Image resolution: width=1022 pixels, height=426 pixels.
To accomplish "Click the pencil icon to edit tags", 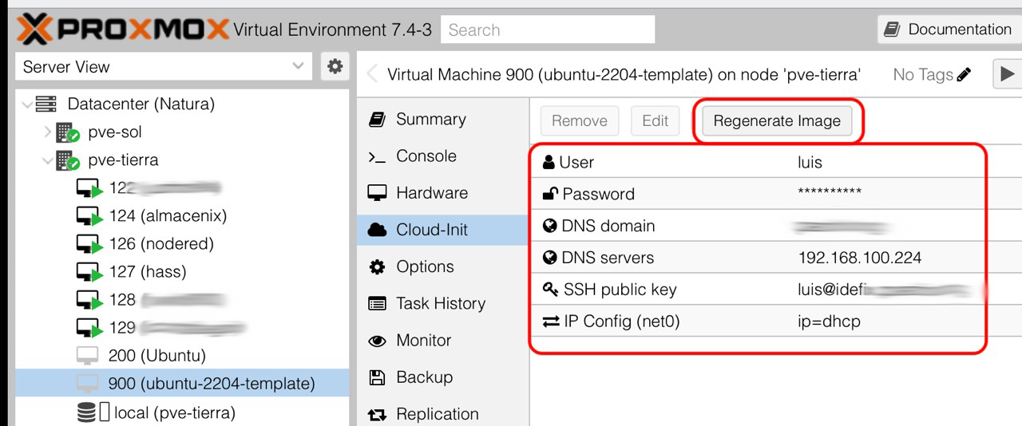I will (x=964, y=75).
